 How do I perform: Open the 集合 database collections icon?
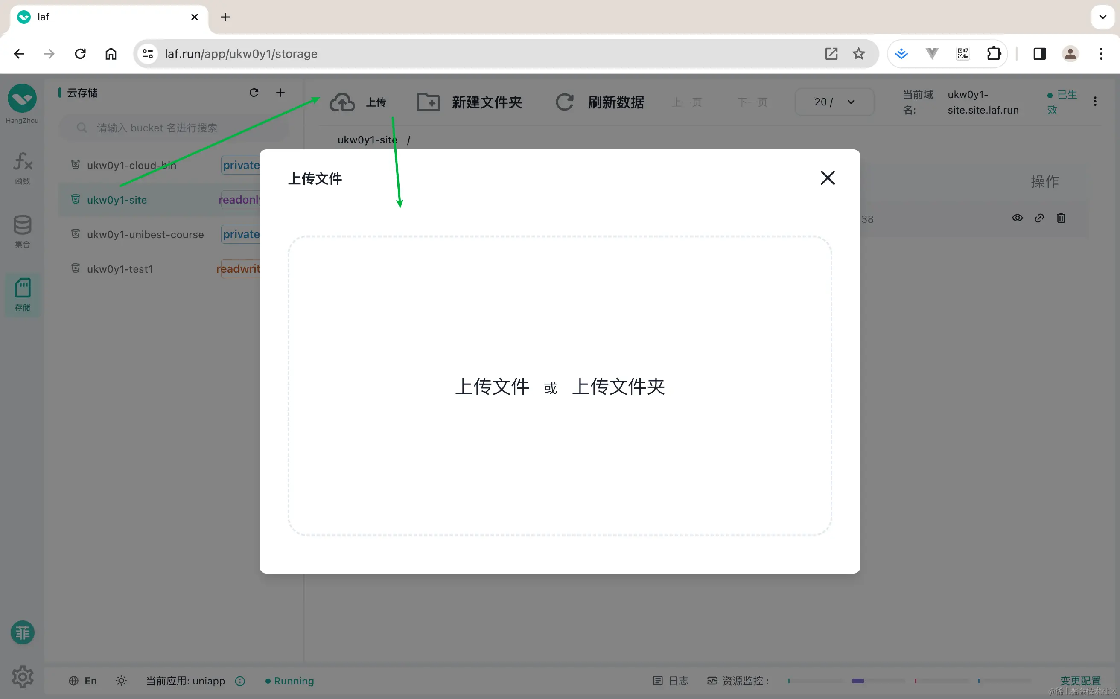[x=22, y=231]
